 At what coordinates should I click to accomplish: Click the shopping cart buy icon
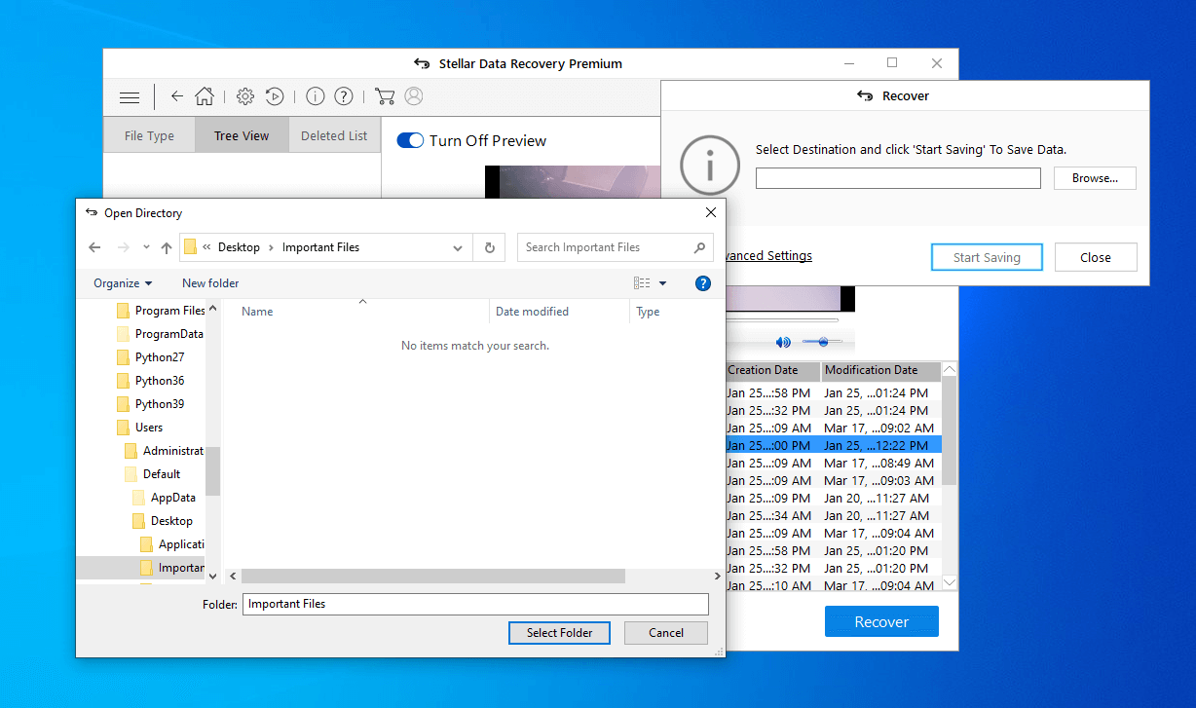pos(384,96)
